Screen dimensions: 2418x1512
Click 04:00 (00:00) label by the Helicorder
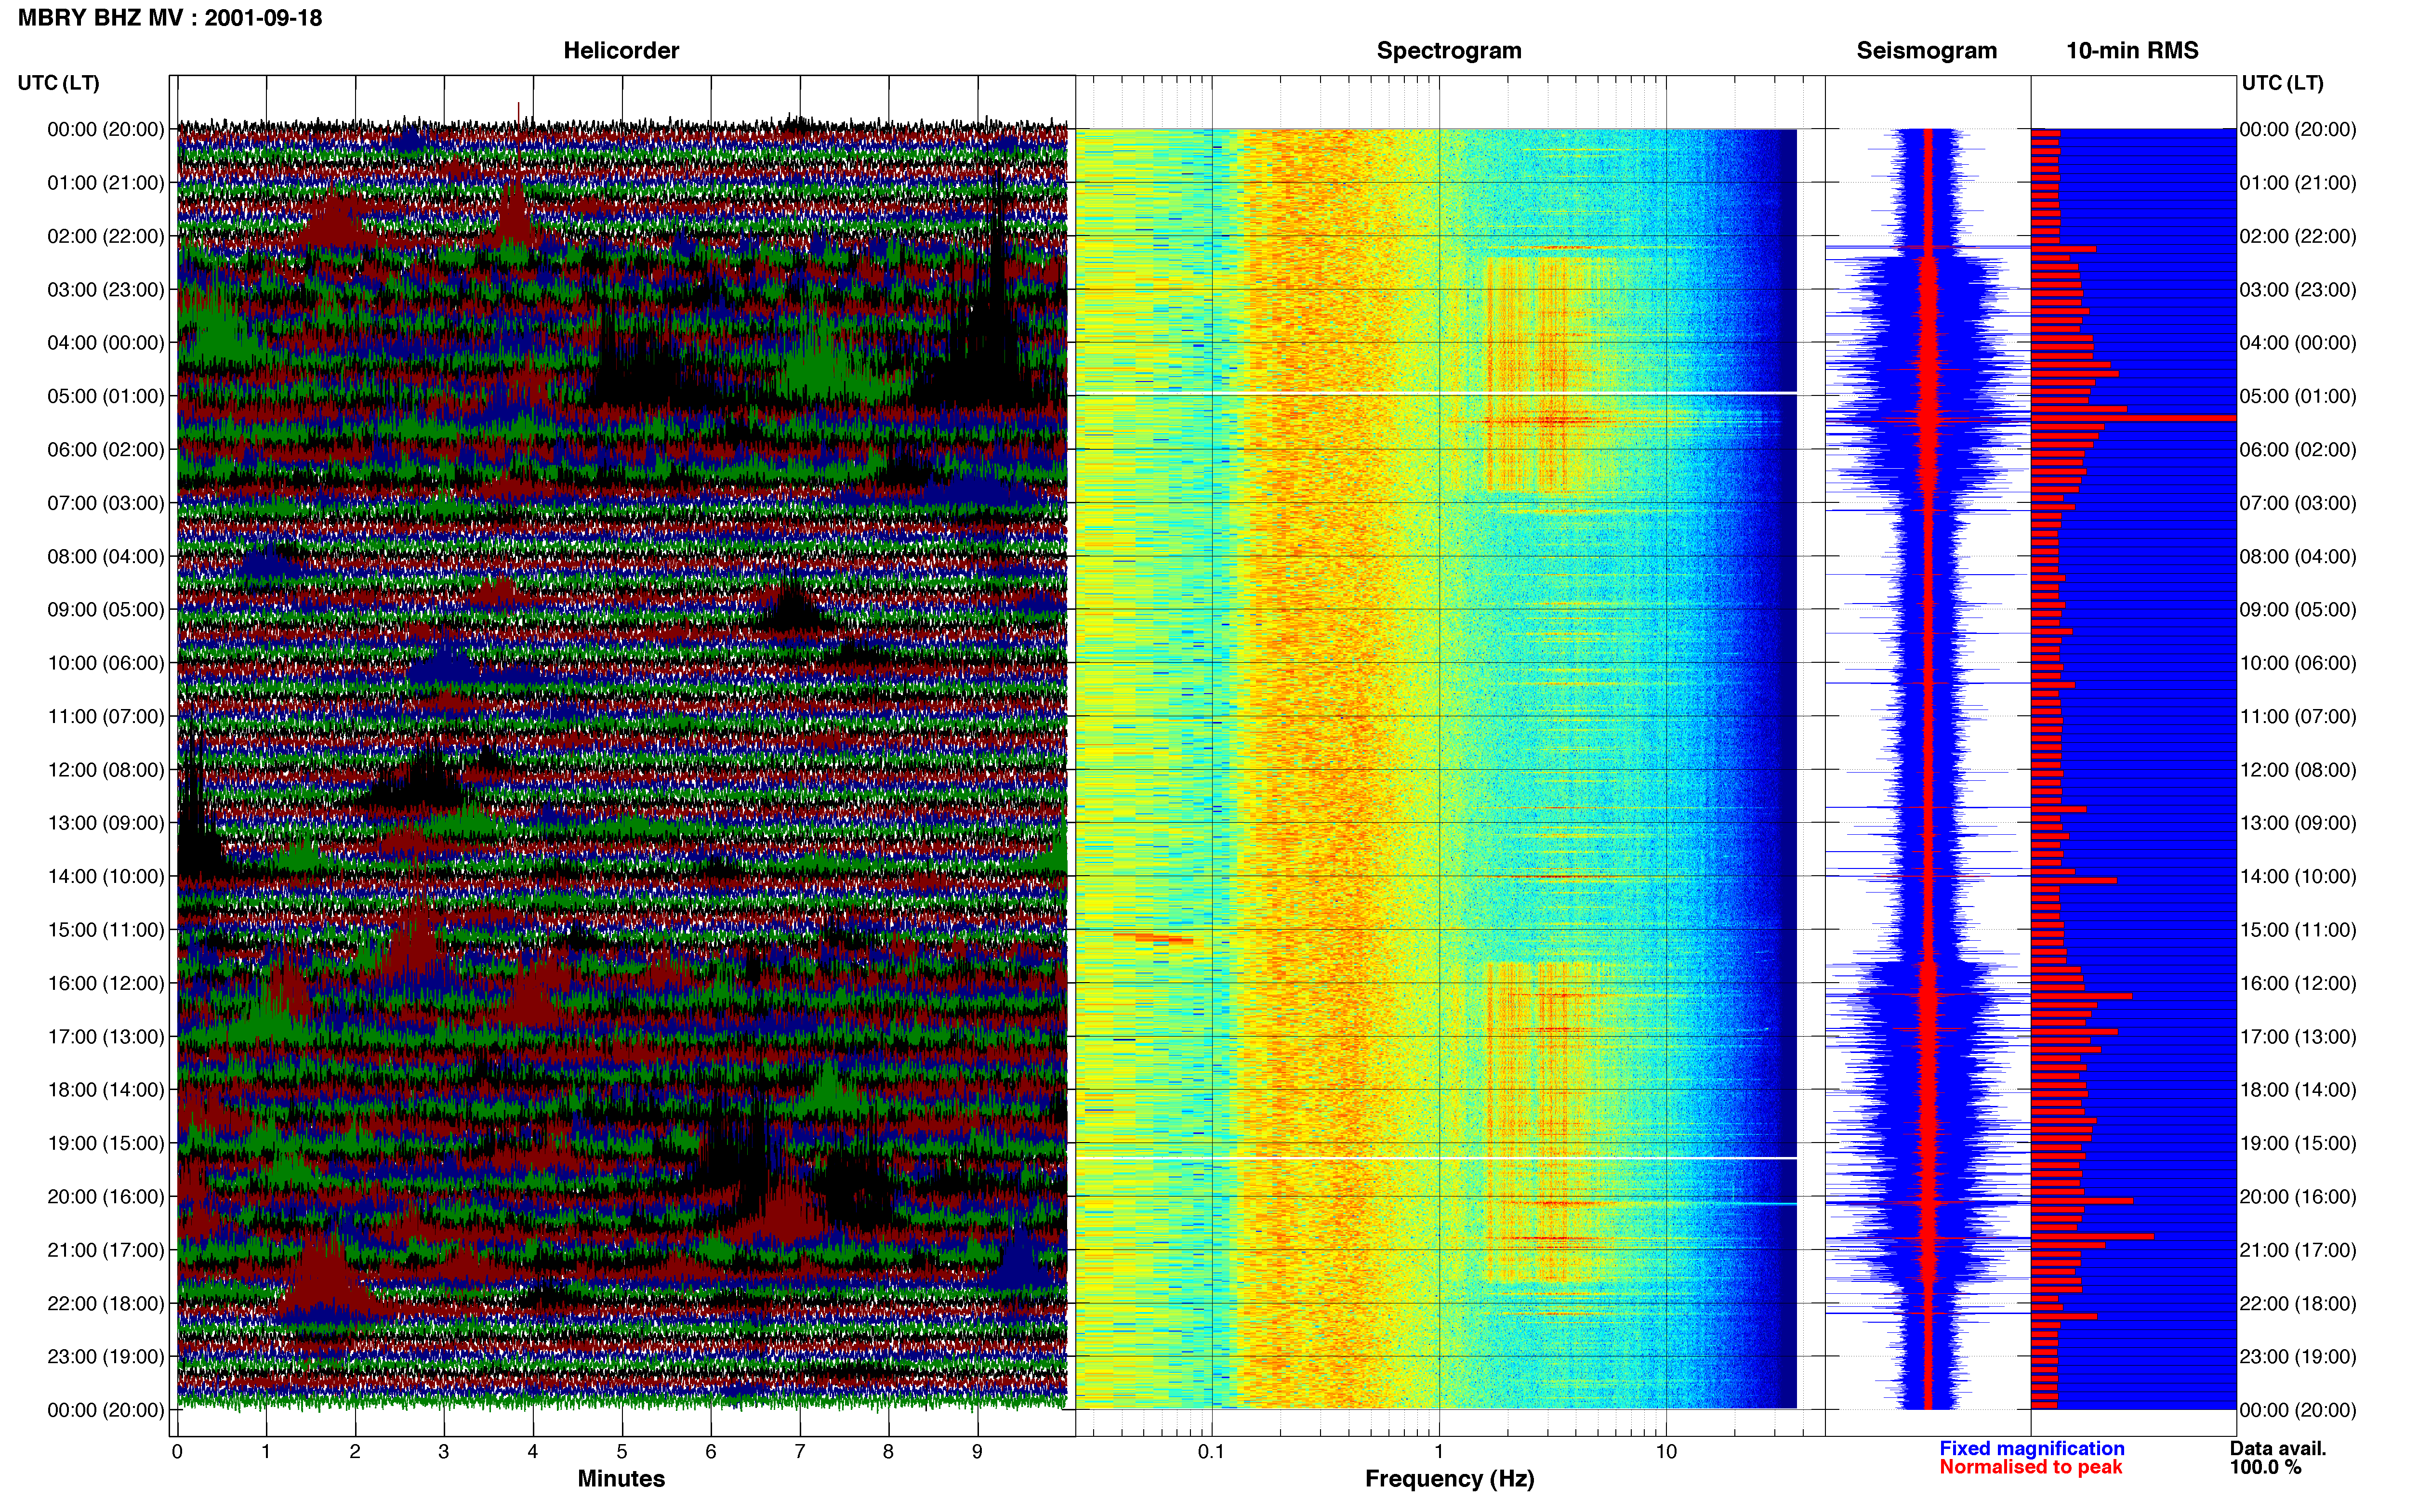[x=106, y=343]
